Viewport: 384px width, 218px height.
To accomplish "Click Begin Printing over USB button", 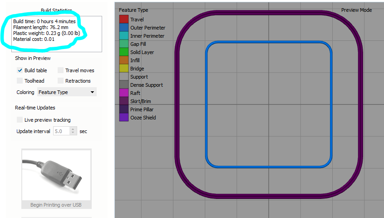I will (x=56, y=205).
